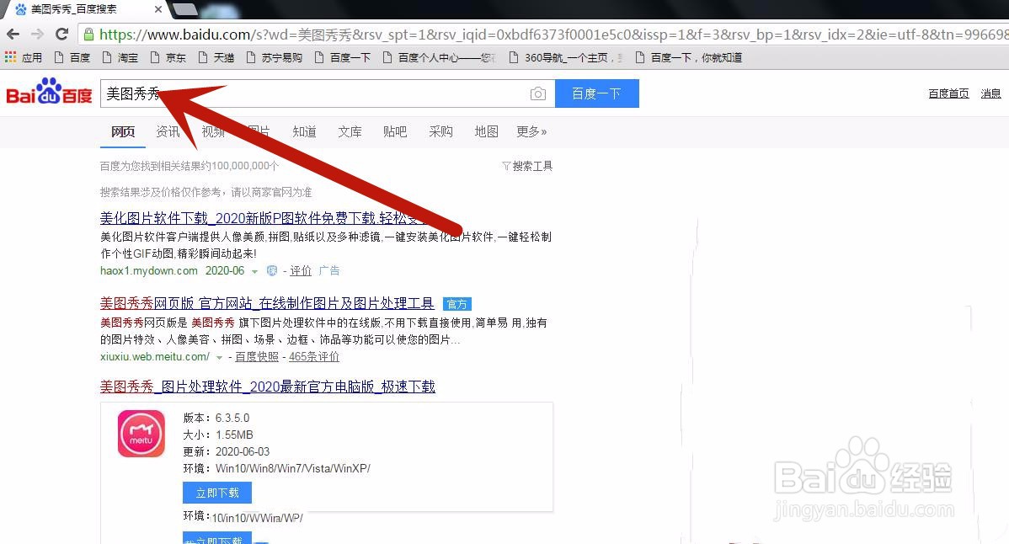
Task: Click the 百度为您找到相关结果约100,000,000个 text
Action: coord(190,166)
